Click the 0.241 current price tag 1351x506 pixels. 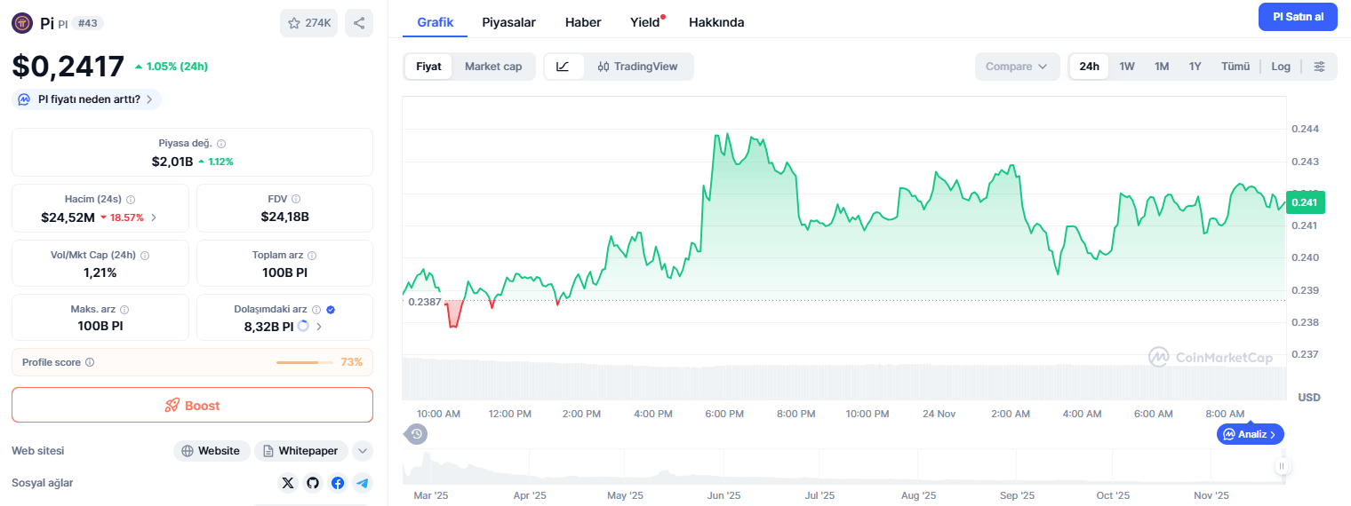coord(1306,202)
